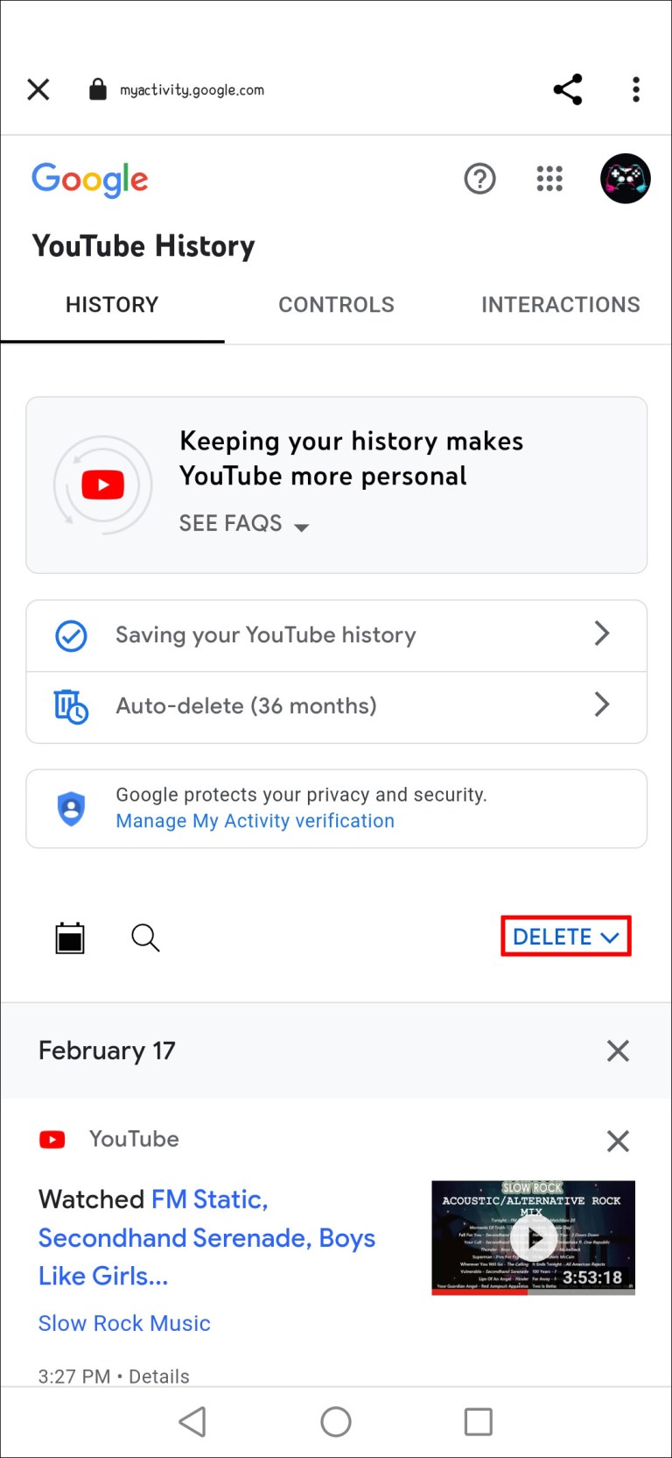Screen dimensions: 672x1458
Task: Expand the SEE FAQS section
Action: point(244,523)
